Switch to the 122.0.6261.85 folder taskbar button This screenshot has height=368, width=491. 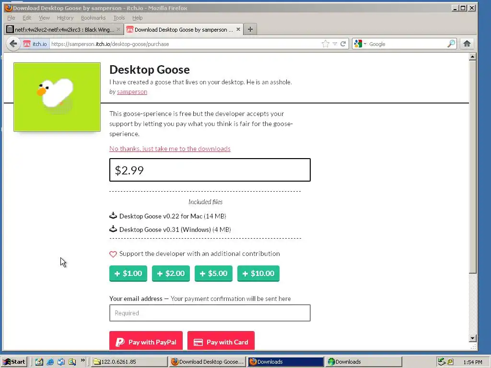129,362
